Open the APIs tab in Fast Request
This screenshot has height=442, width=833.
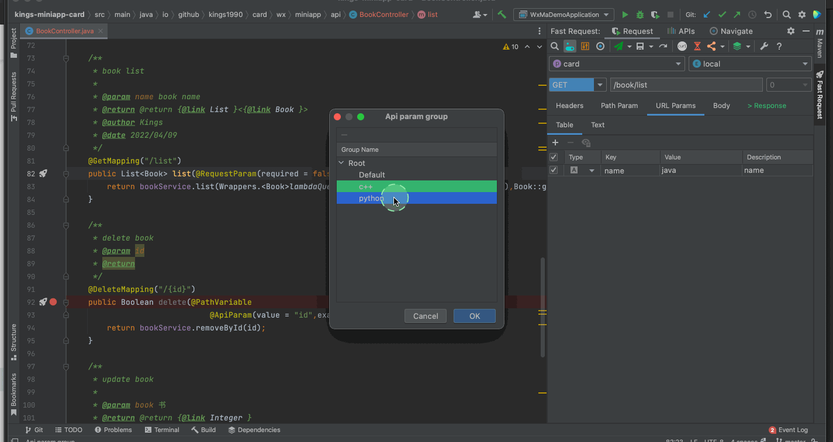click(x=682, y=32)
